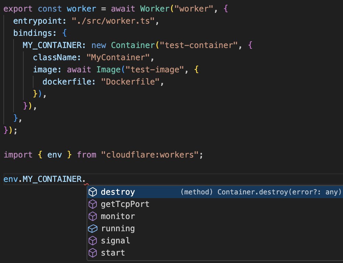Click the cube icon beside start
Screen dimensions: 343x263
(x=93, y=253)
